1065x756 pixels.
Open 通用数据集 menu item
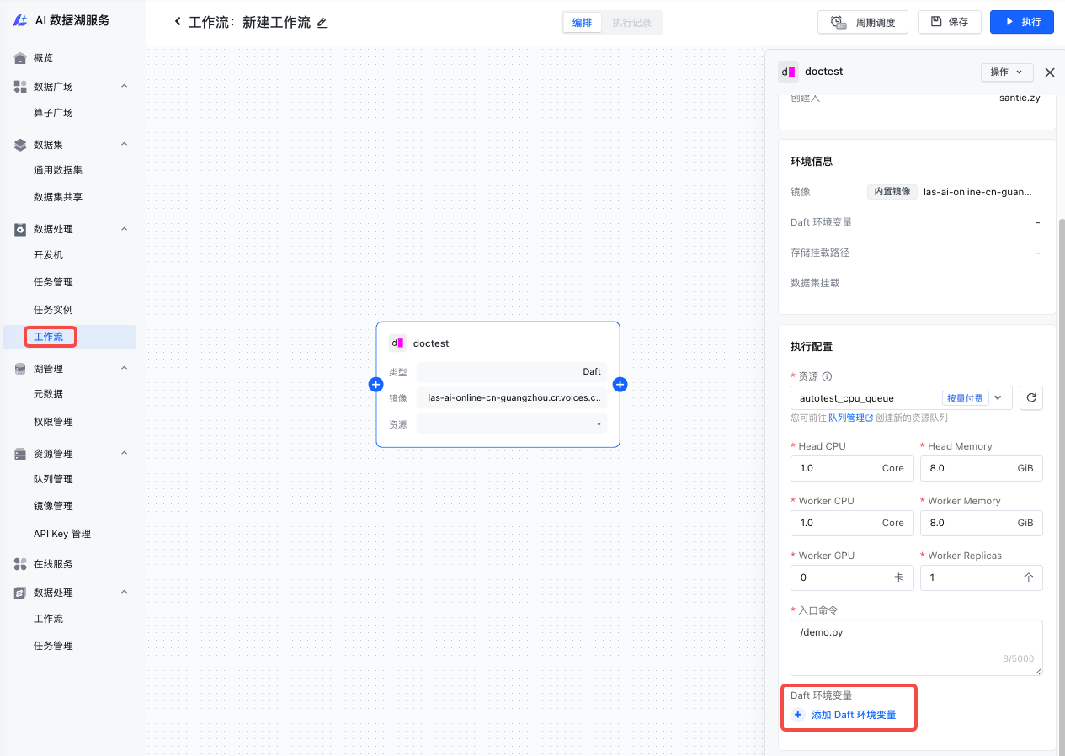coord(58,170)
